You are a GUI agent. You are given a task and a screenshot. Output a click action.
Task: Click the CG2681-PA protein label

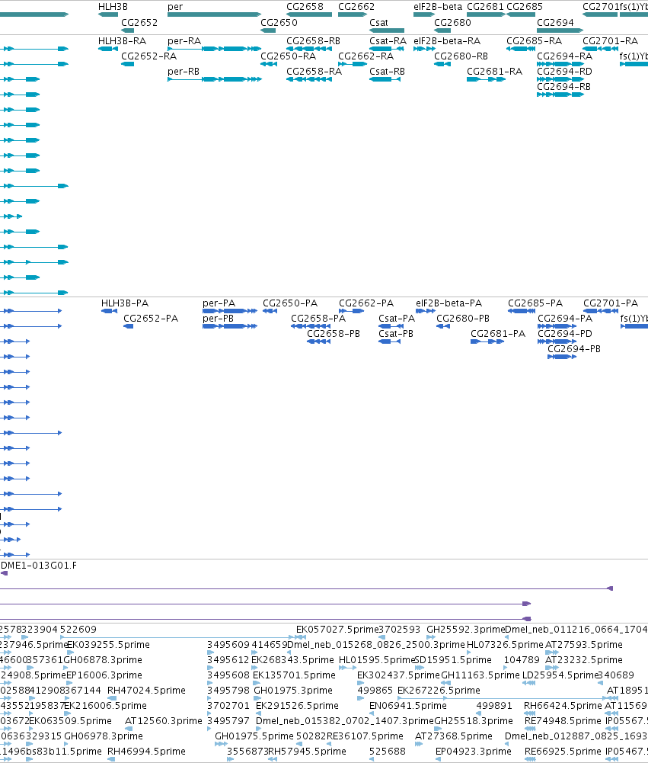pos(498,334)
